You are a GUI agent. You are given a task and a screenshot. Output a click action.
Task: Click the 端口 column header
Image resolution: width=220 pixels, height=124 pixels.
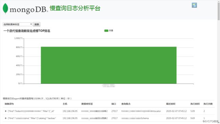pos(114,104)
